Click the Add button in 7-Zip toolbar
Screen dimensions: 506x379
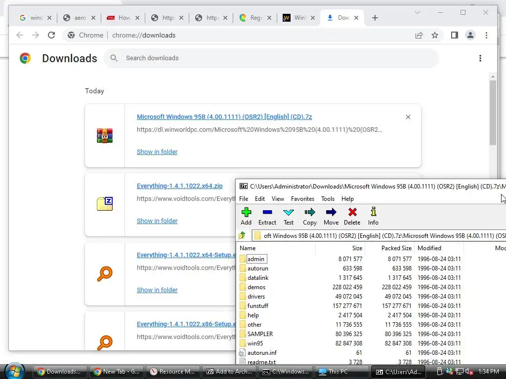(x=246, y=216)
